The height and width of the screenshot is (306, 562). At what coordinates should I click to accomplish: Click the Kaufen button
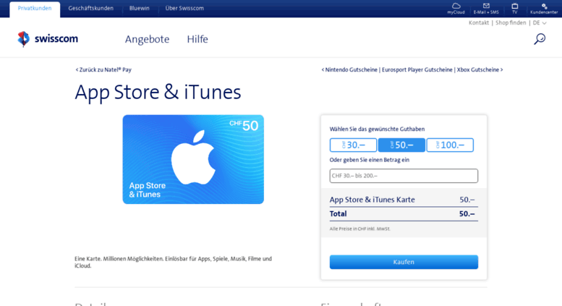404,262
